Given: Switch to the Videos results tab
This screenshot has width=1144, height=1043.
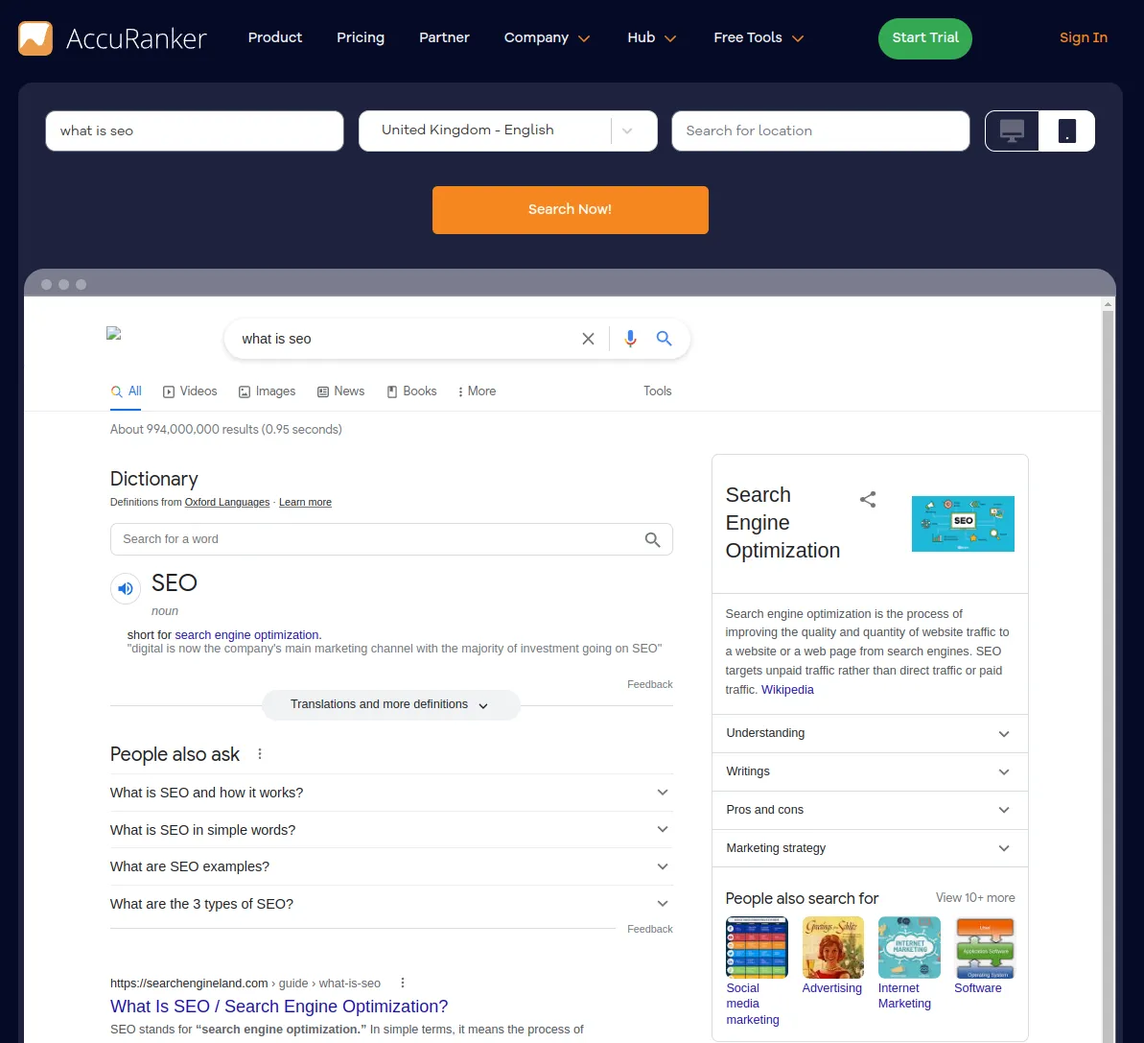Looking at the screenshot, I should (x=190, y=391).
